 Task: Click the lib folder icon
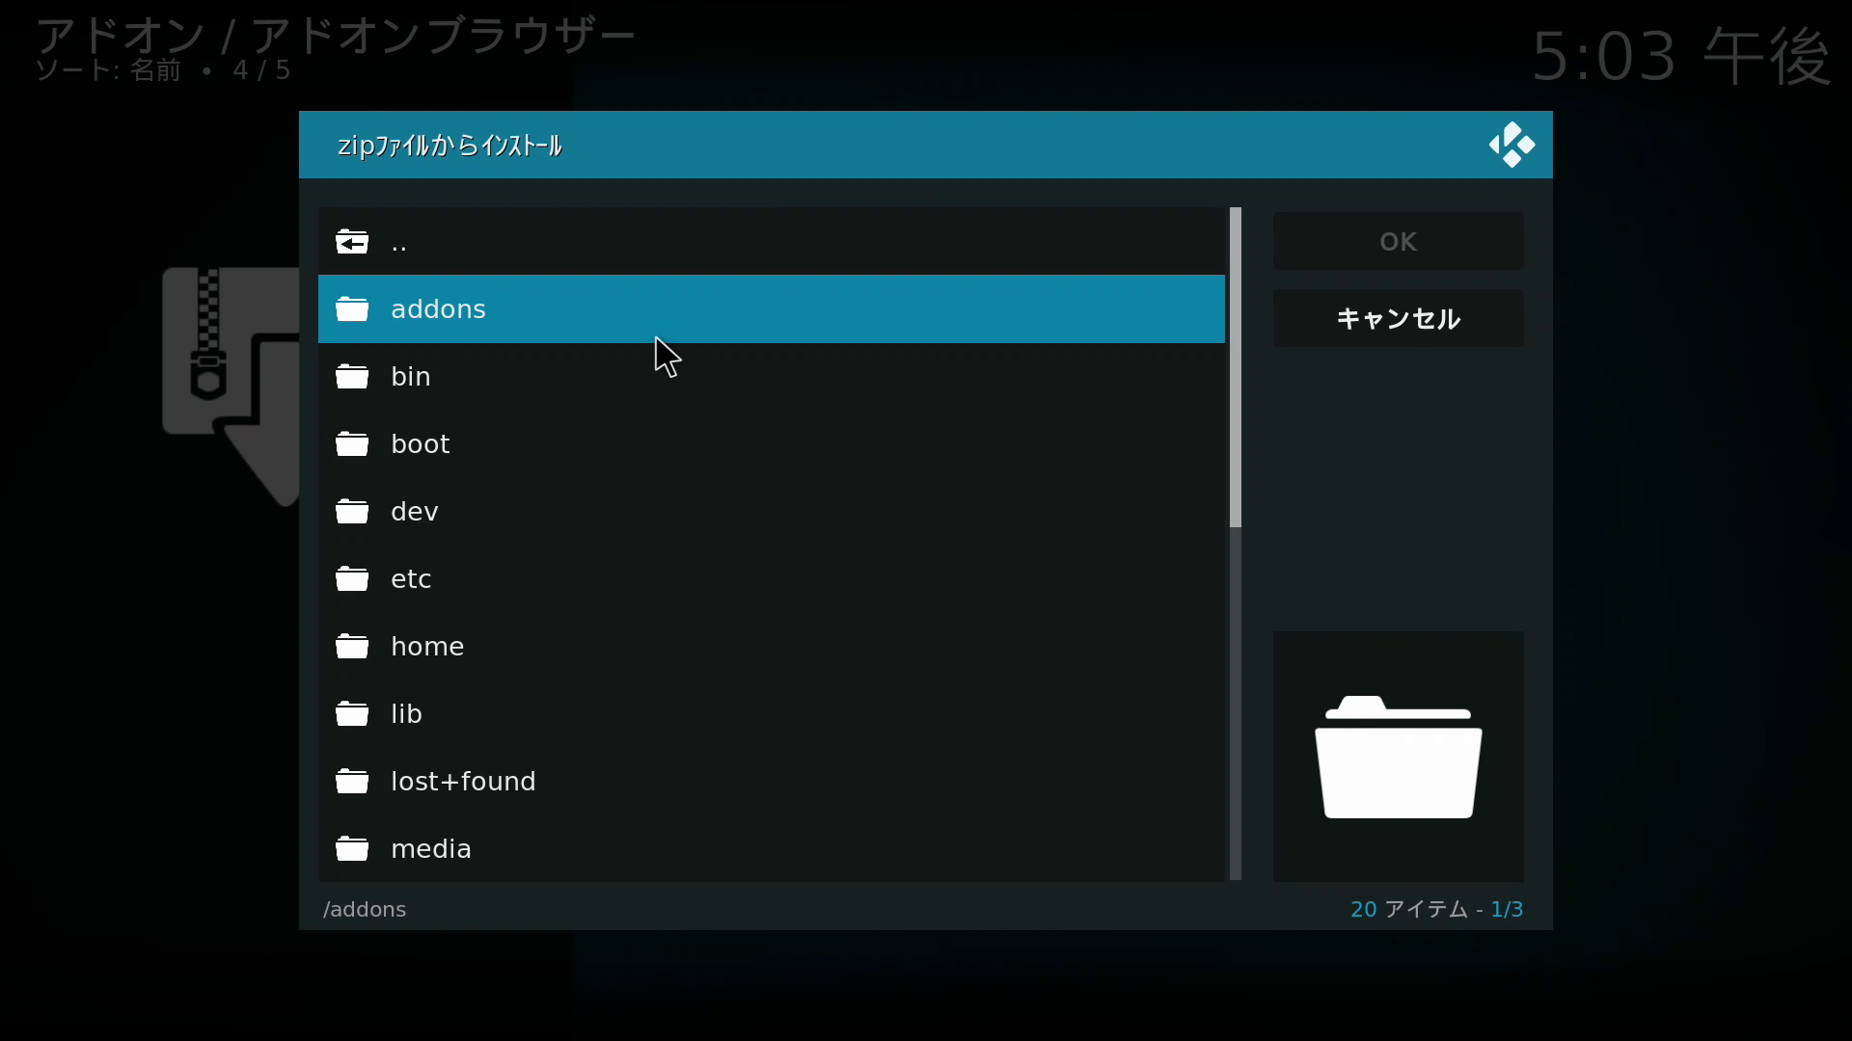(x=352, y=713)
